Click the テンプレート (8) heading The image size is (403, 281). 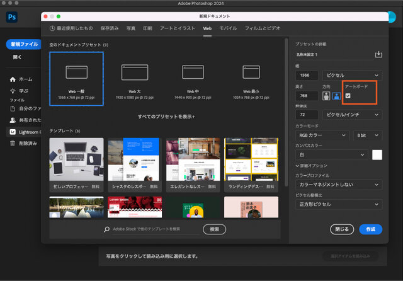(x=65, y=131)
